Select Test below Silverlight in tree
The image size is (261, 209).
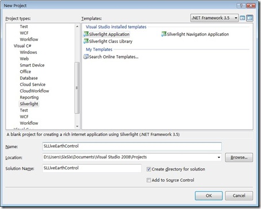coord(24,110)
